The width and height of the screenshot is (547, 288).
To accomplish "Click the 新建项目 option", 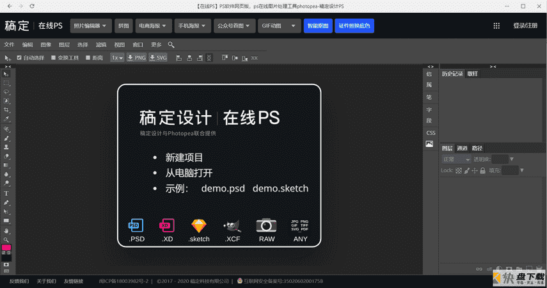I will [x=184, y=158].
